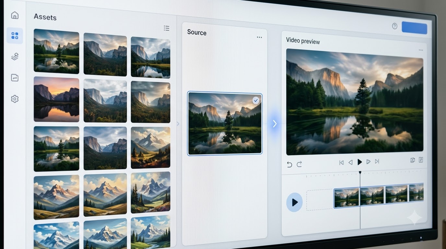Select the pink sunset lake thumbnail in Assets
Screen dimensions: 446x249
coord(56,99)
